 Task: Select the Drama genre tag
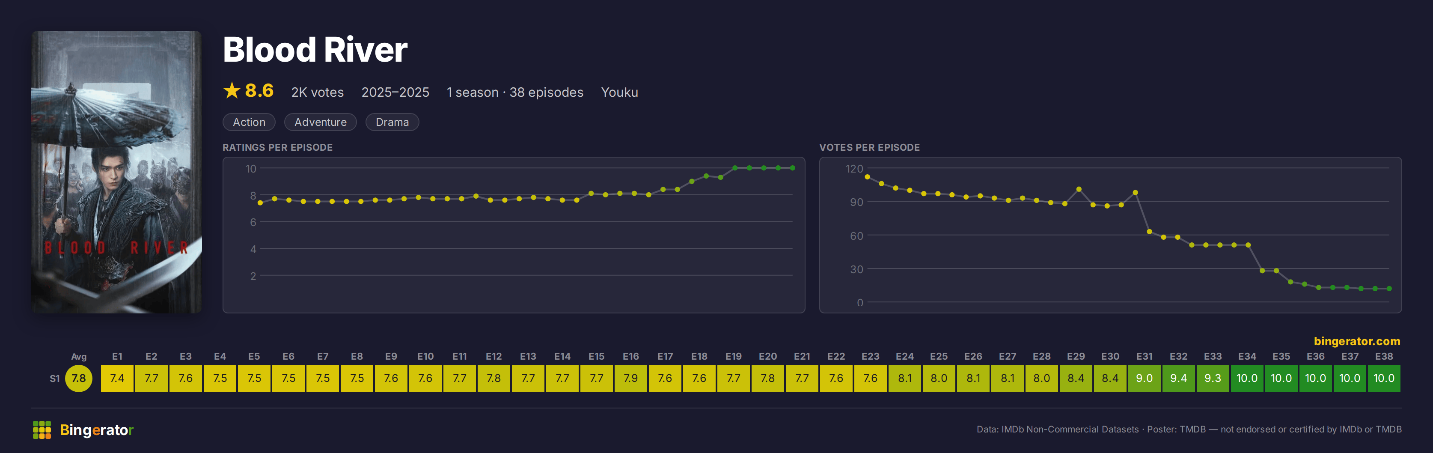(x=392, y=122)
